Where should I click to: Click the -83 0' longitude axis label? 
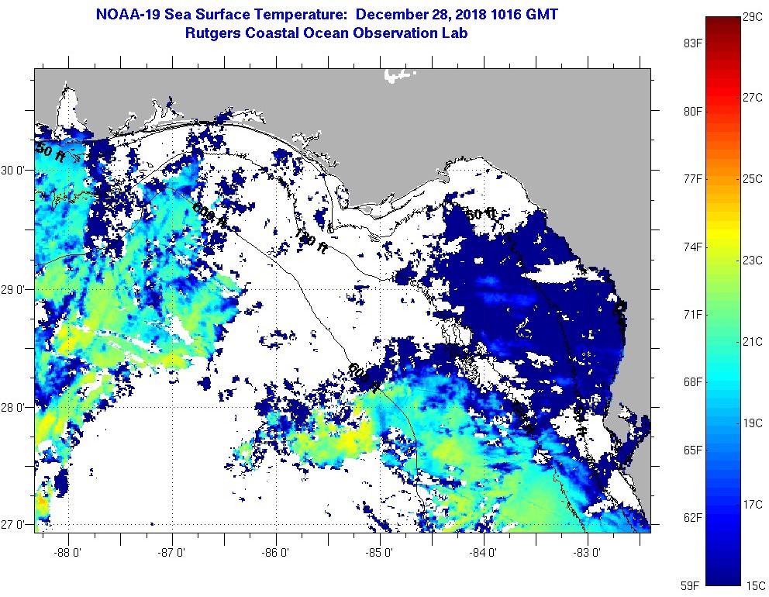point(588,553)
